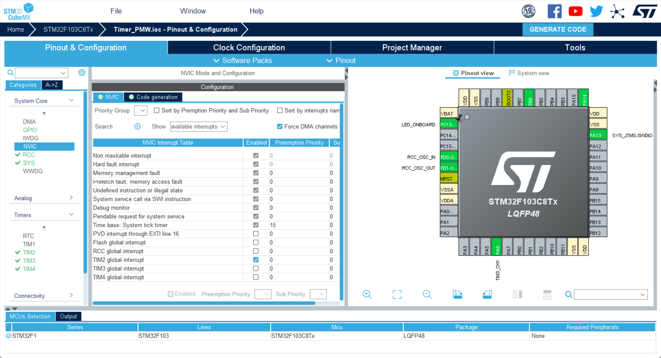
Task: Open the Priority Group dropdown
Action: [141, 110]
